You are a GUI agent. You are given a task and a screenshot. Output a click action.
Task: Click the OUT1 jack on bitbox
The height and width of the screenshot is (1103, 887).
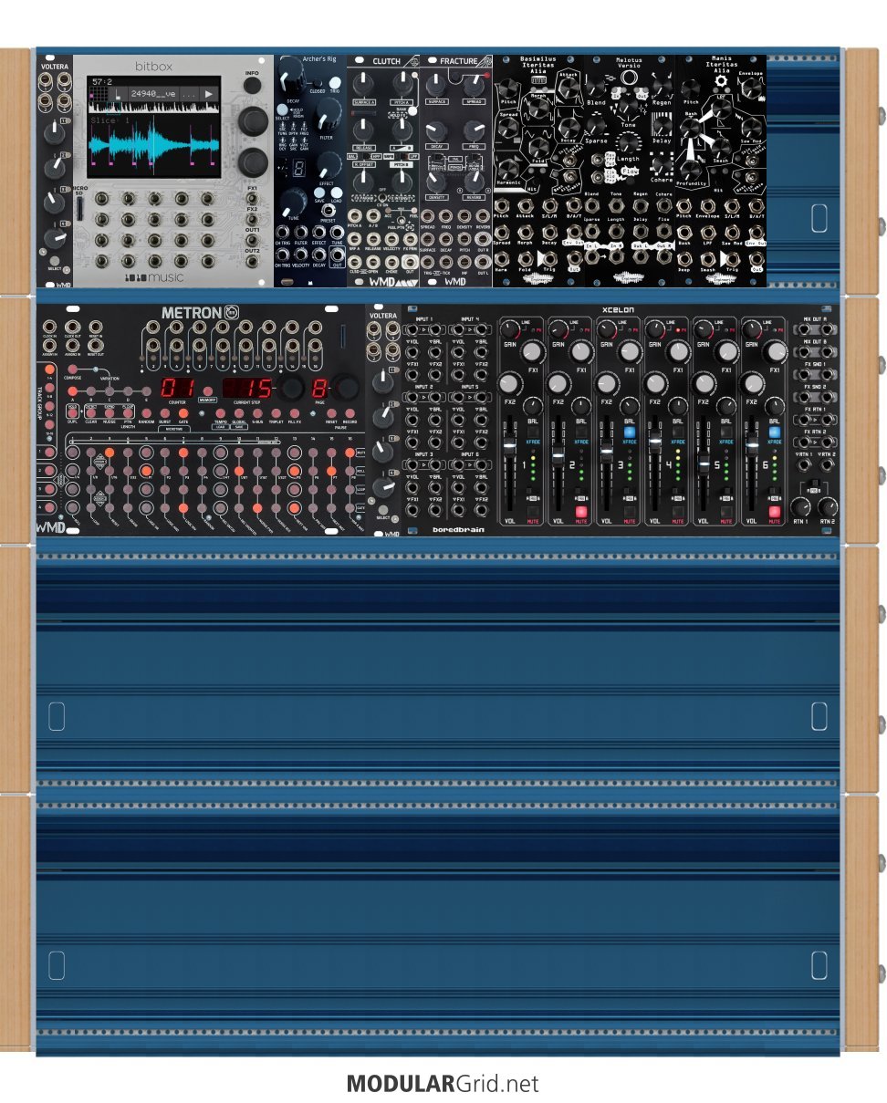click(x=251, y=243)
